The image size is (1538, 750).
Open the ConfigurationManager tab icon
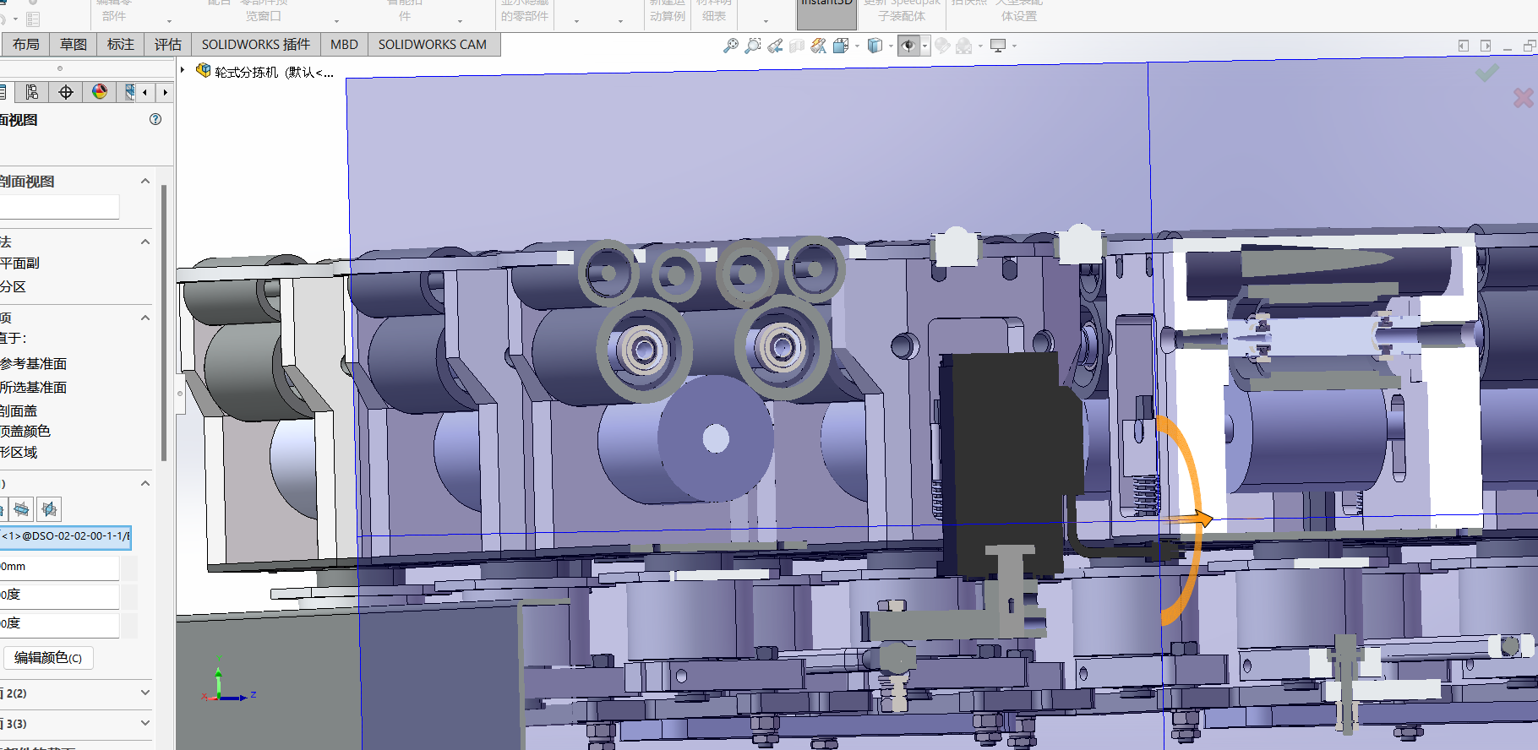tap(32, 92)
